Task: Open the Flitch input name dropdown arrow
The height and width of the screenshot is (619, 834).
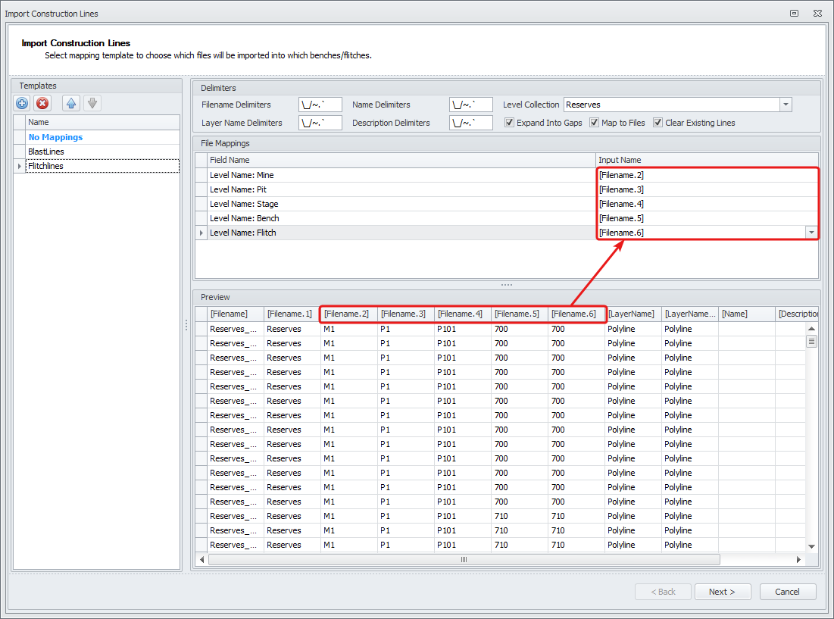Action: tap(811, 233)
